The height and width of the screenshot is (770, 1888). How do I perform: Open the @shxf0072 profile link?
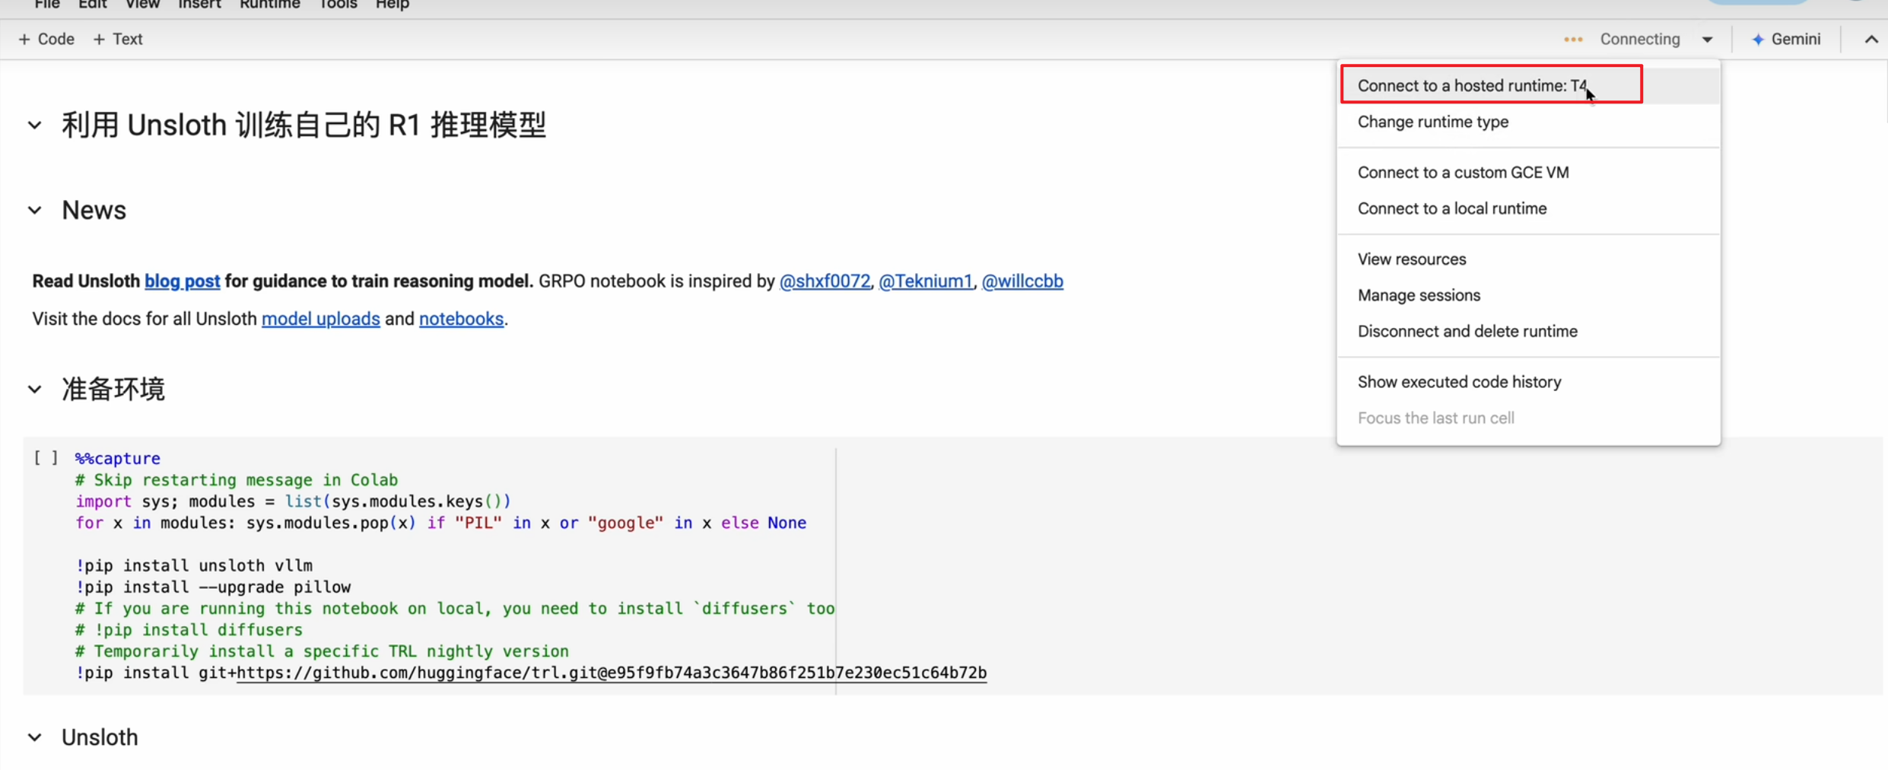(x=825, y=282)
